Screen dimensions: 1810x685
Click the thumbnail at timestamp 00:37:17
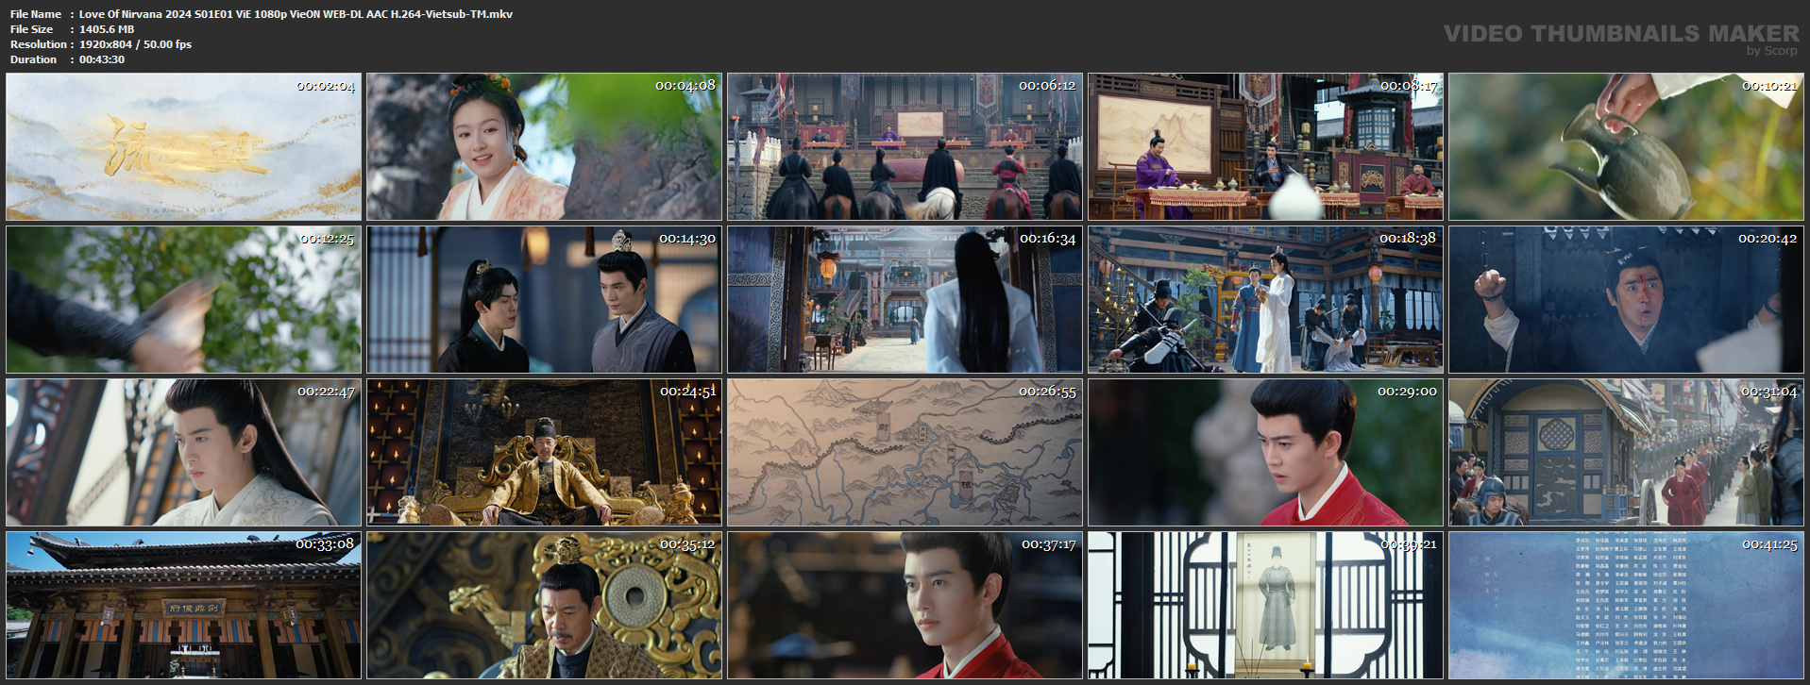[905, 606]
